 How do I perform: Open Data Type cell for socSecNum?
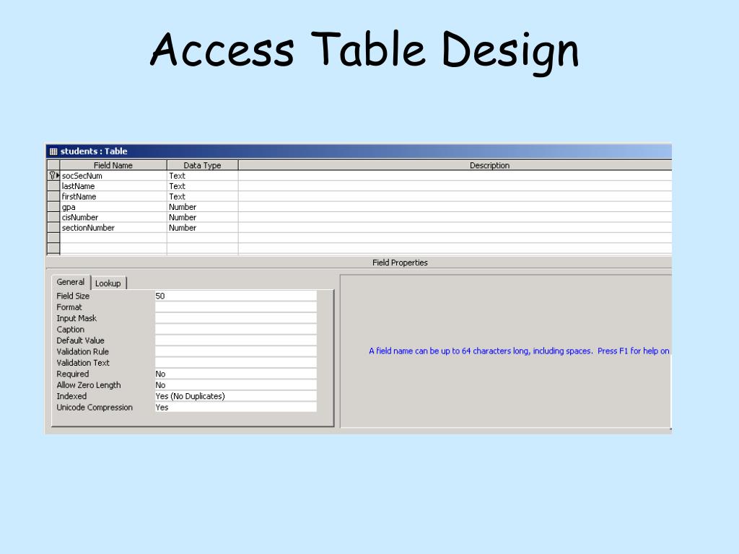click(x=203, y=176)
